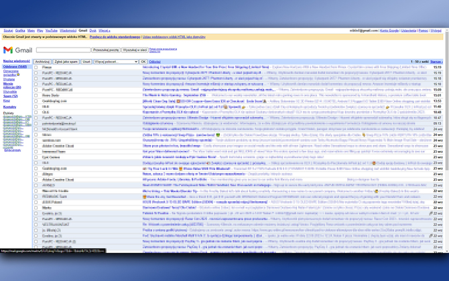Screen dimensions: 449x281
Task: Open the Wszystkie folder
Action: point(10,92)
